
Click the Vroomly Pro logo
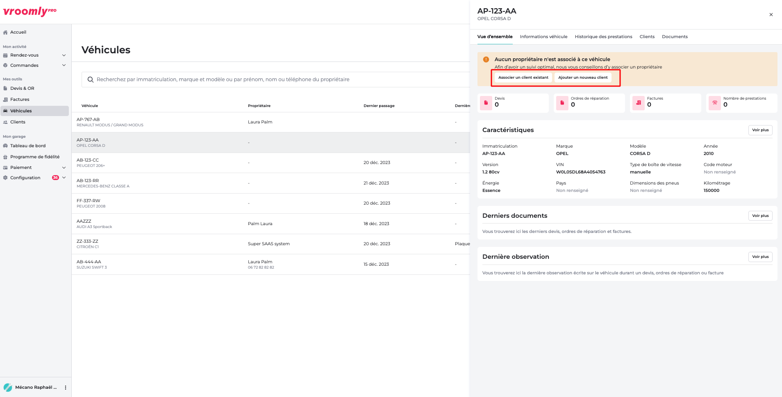(30, 11)
